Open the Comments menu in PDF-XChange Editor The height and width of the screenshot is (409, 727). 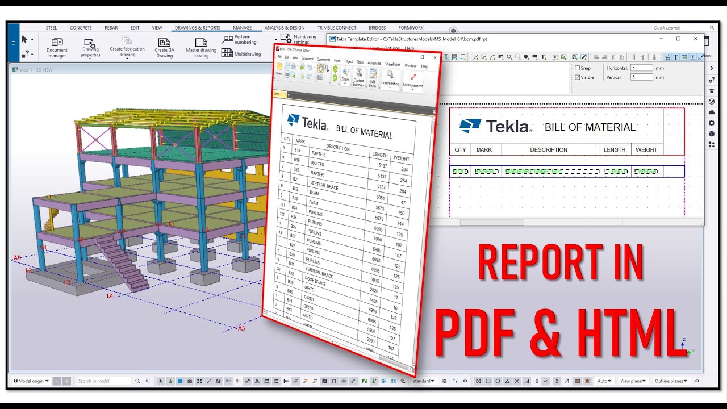point(324,60)
